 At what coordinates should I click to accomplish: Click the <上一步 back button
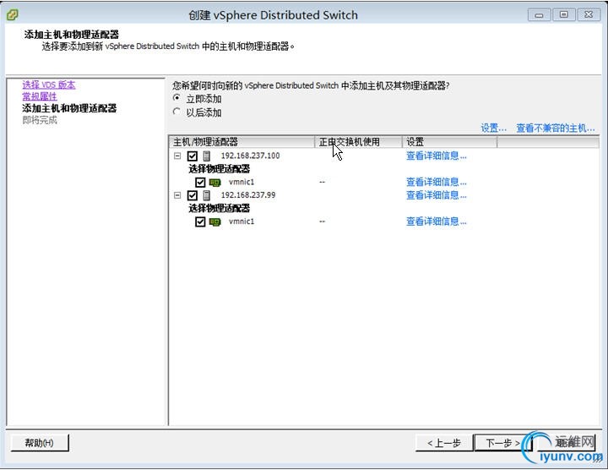(x=444, y=443)
